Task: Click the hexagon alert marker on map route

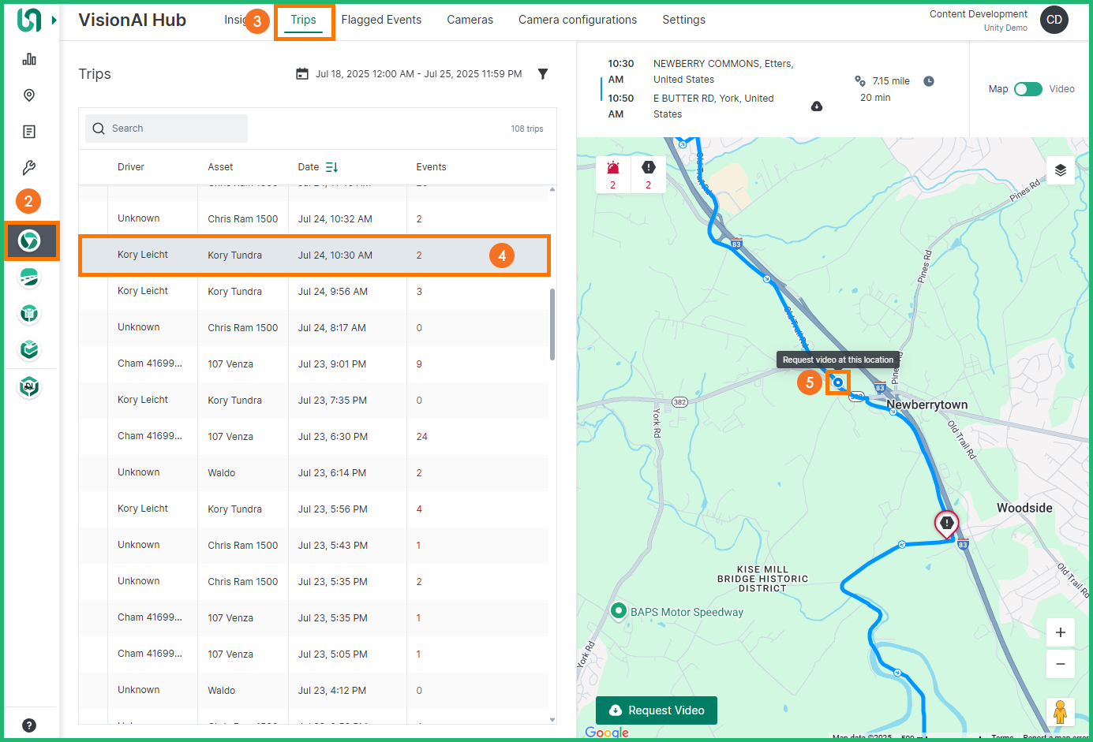Action: tap(946, 523)
